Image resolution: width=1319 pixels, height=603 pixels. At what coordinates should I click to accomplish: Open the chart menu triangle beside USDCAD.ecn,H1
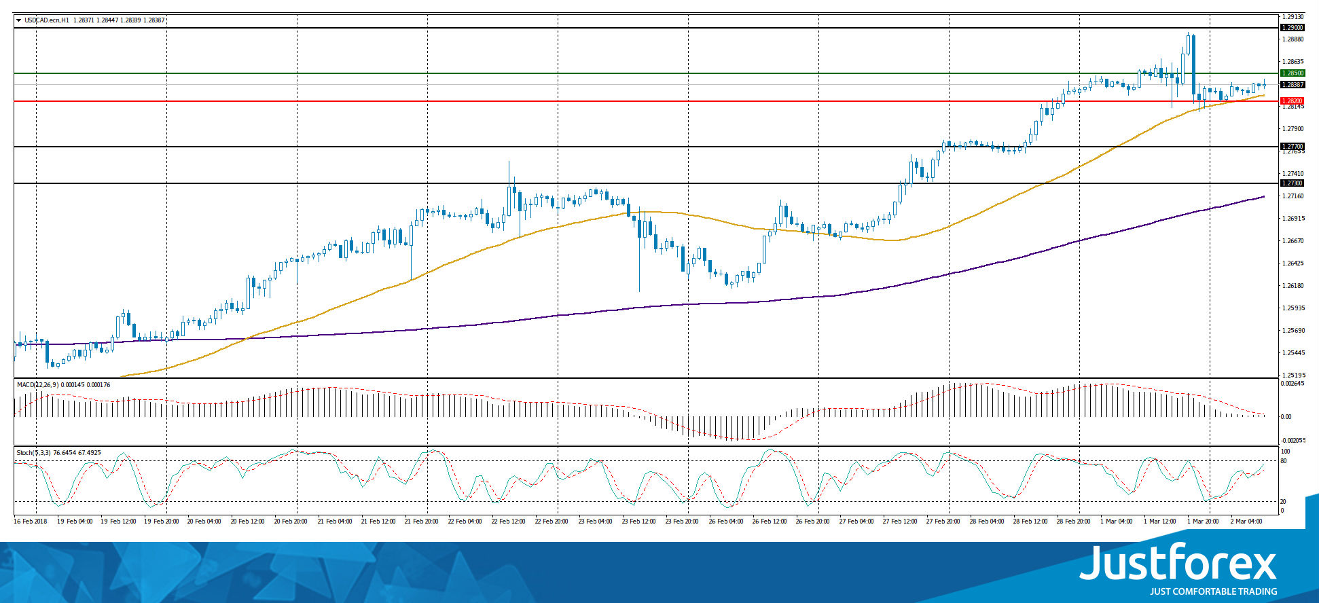[19, 20]
